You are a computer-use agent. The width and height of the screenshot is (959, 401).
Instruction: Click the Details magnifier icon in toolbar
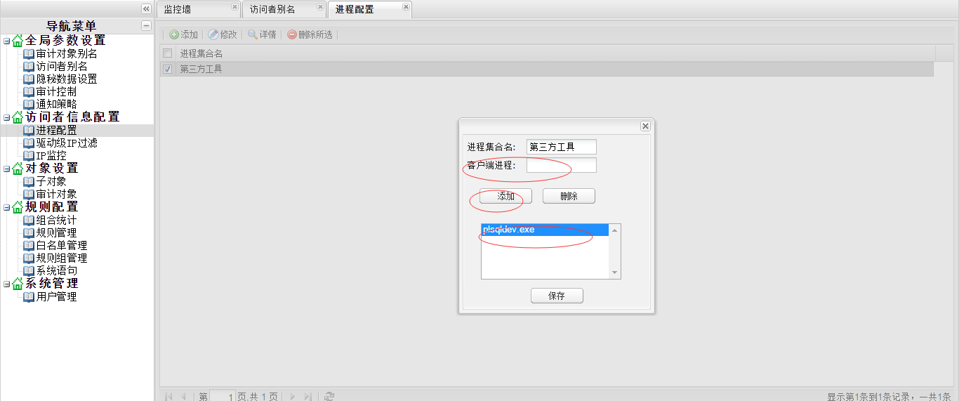coord(253,34)
